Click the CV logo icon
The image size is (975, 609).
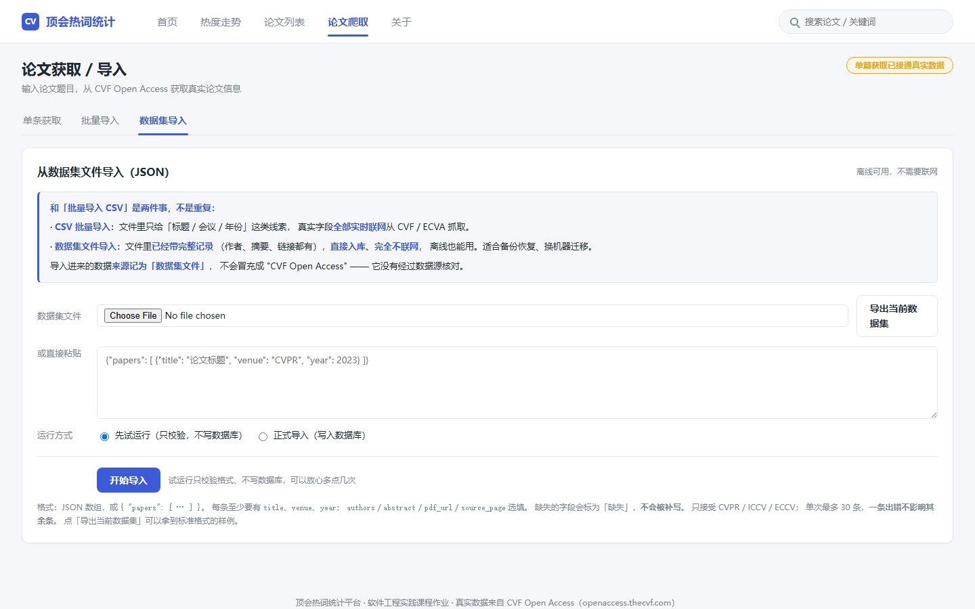30,22
